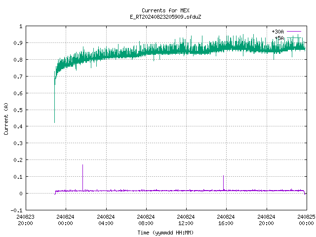Click the x-axis label 240823 20:00
The image size is (316, 237).
tap(25, 220)
